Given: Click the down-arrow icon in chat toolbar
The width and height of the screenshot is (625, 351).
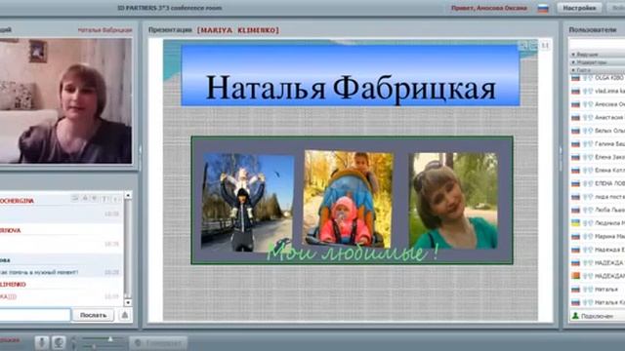Looking at the screenshot, I should coord(95,198).
